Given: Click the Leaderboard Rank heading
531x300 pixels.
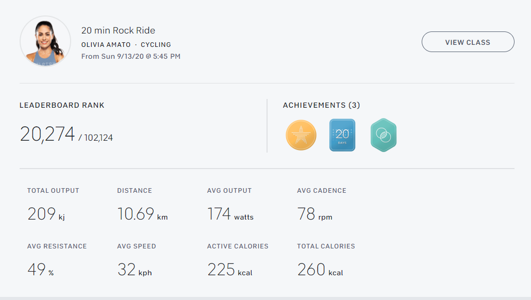Looking at the screenshot, I should coord(62,105).
